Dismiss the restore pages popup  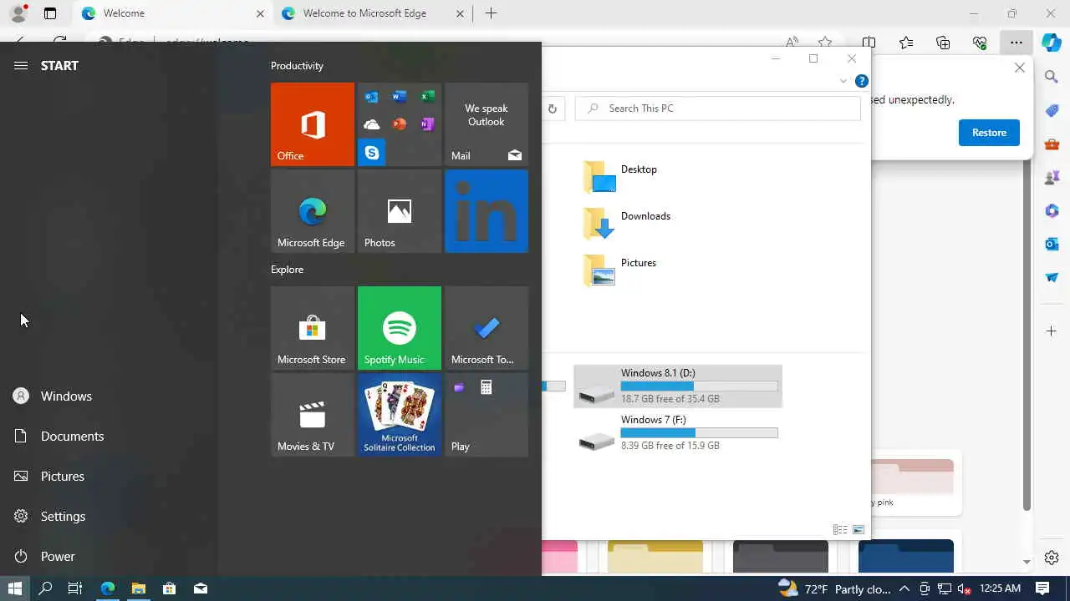pos(1020,68)
